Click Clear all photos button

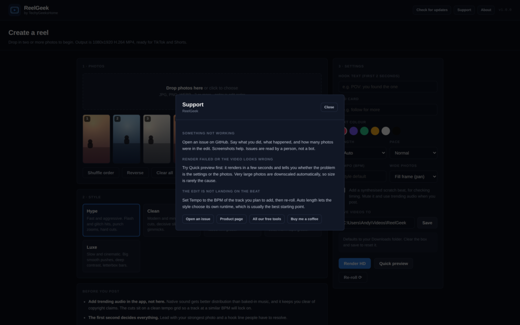pos(164,173)
